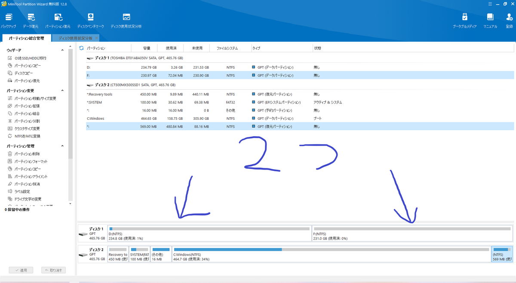516x283 pixels.
Task: Choose パーティション分割 in the sidebar
Action: (x=24, y=121)
